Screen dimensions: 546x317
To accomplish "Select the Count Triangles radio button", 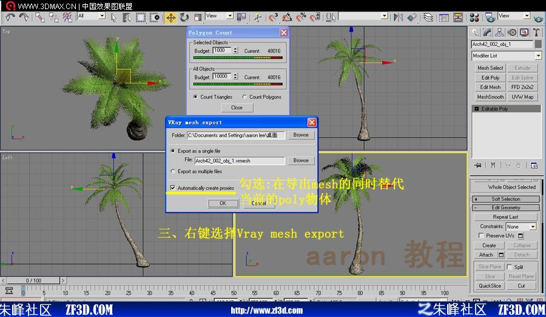I will [x=195, y=97].
